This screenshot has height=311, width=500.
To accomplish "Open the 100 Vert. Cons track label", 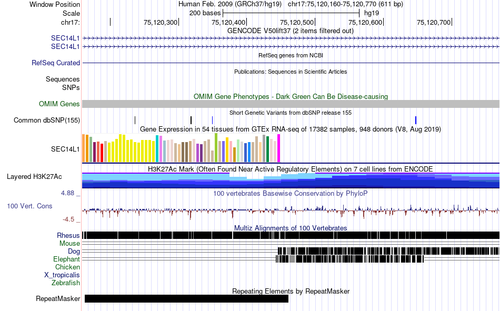I will tap(29, 206).
